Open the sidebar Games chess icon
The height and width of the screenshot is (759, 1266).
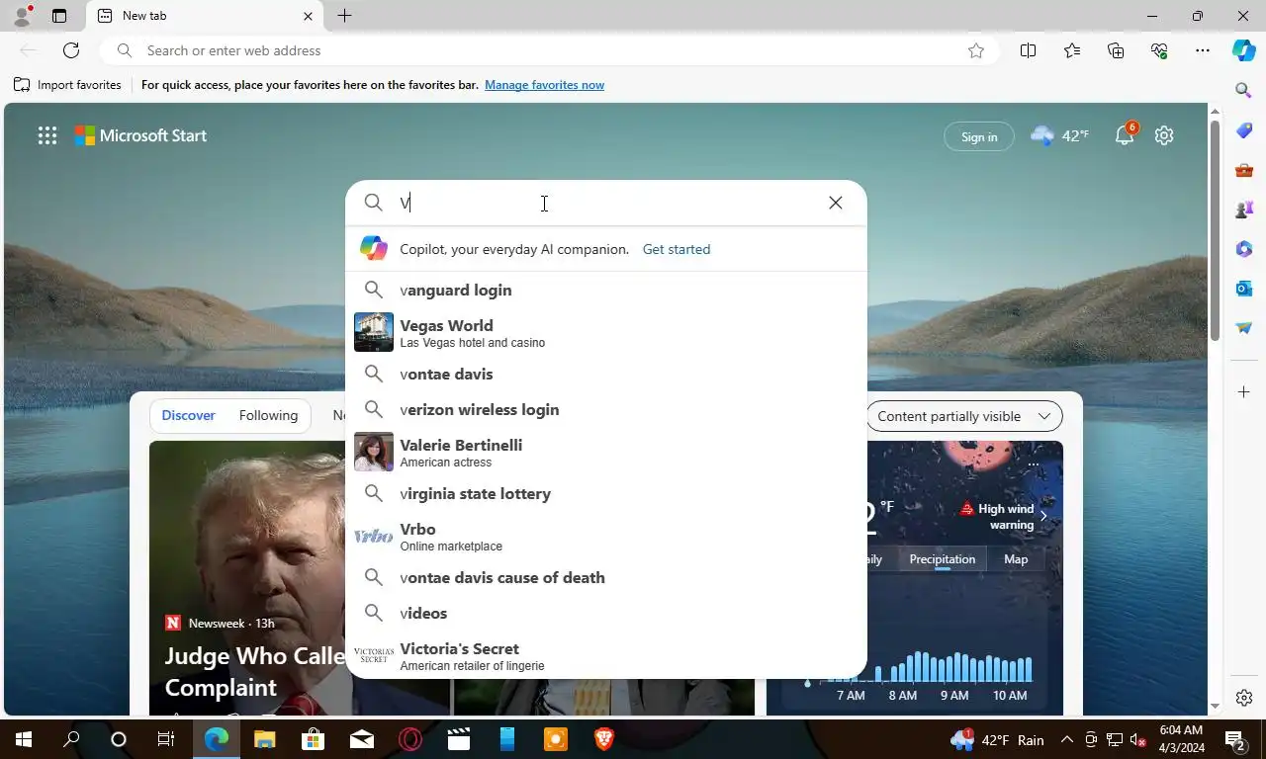pos(1244,210)
